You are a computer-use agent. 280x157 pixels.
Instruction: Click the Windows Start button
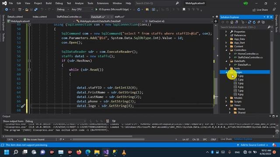[x=7, y=152]
